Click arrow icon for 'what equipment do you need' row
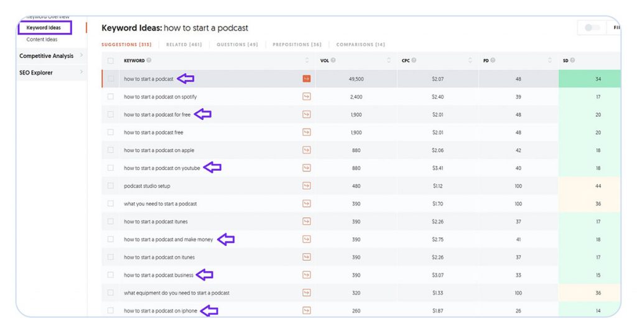 click(x=307, y=293)
